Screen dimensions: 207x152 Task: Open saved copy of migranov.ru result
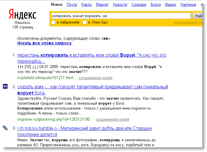tap(112, 119)
